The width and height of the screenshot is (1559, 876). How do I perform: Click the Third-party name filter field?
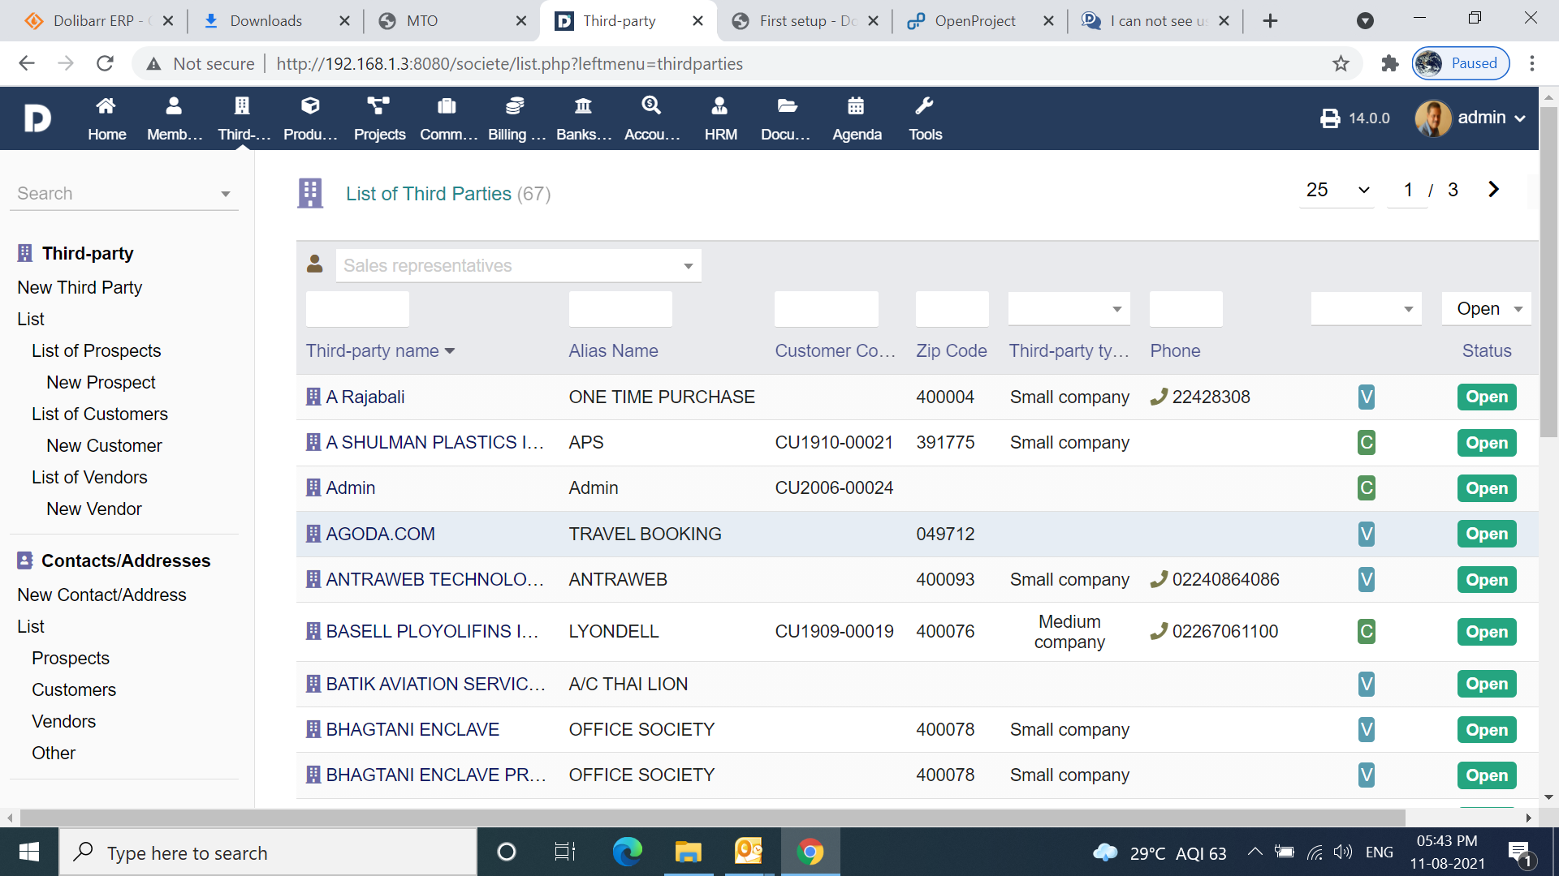coord(357,309)
